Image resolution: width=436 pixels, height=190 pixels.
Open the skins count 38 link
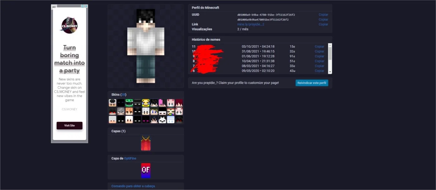click(x=123, y=94)
